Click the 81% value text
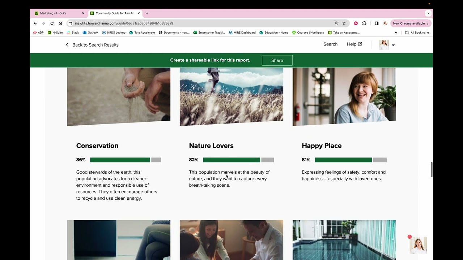Viewport: 463px width, 260px height. click(x=306, y=160)
